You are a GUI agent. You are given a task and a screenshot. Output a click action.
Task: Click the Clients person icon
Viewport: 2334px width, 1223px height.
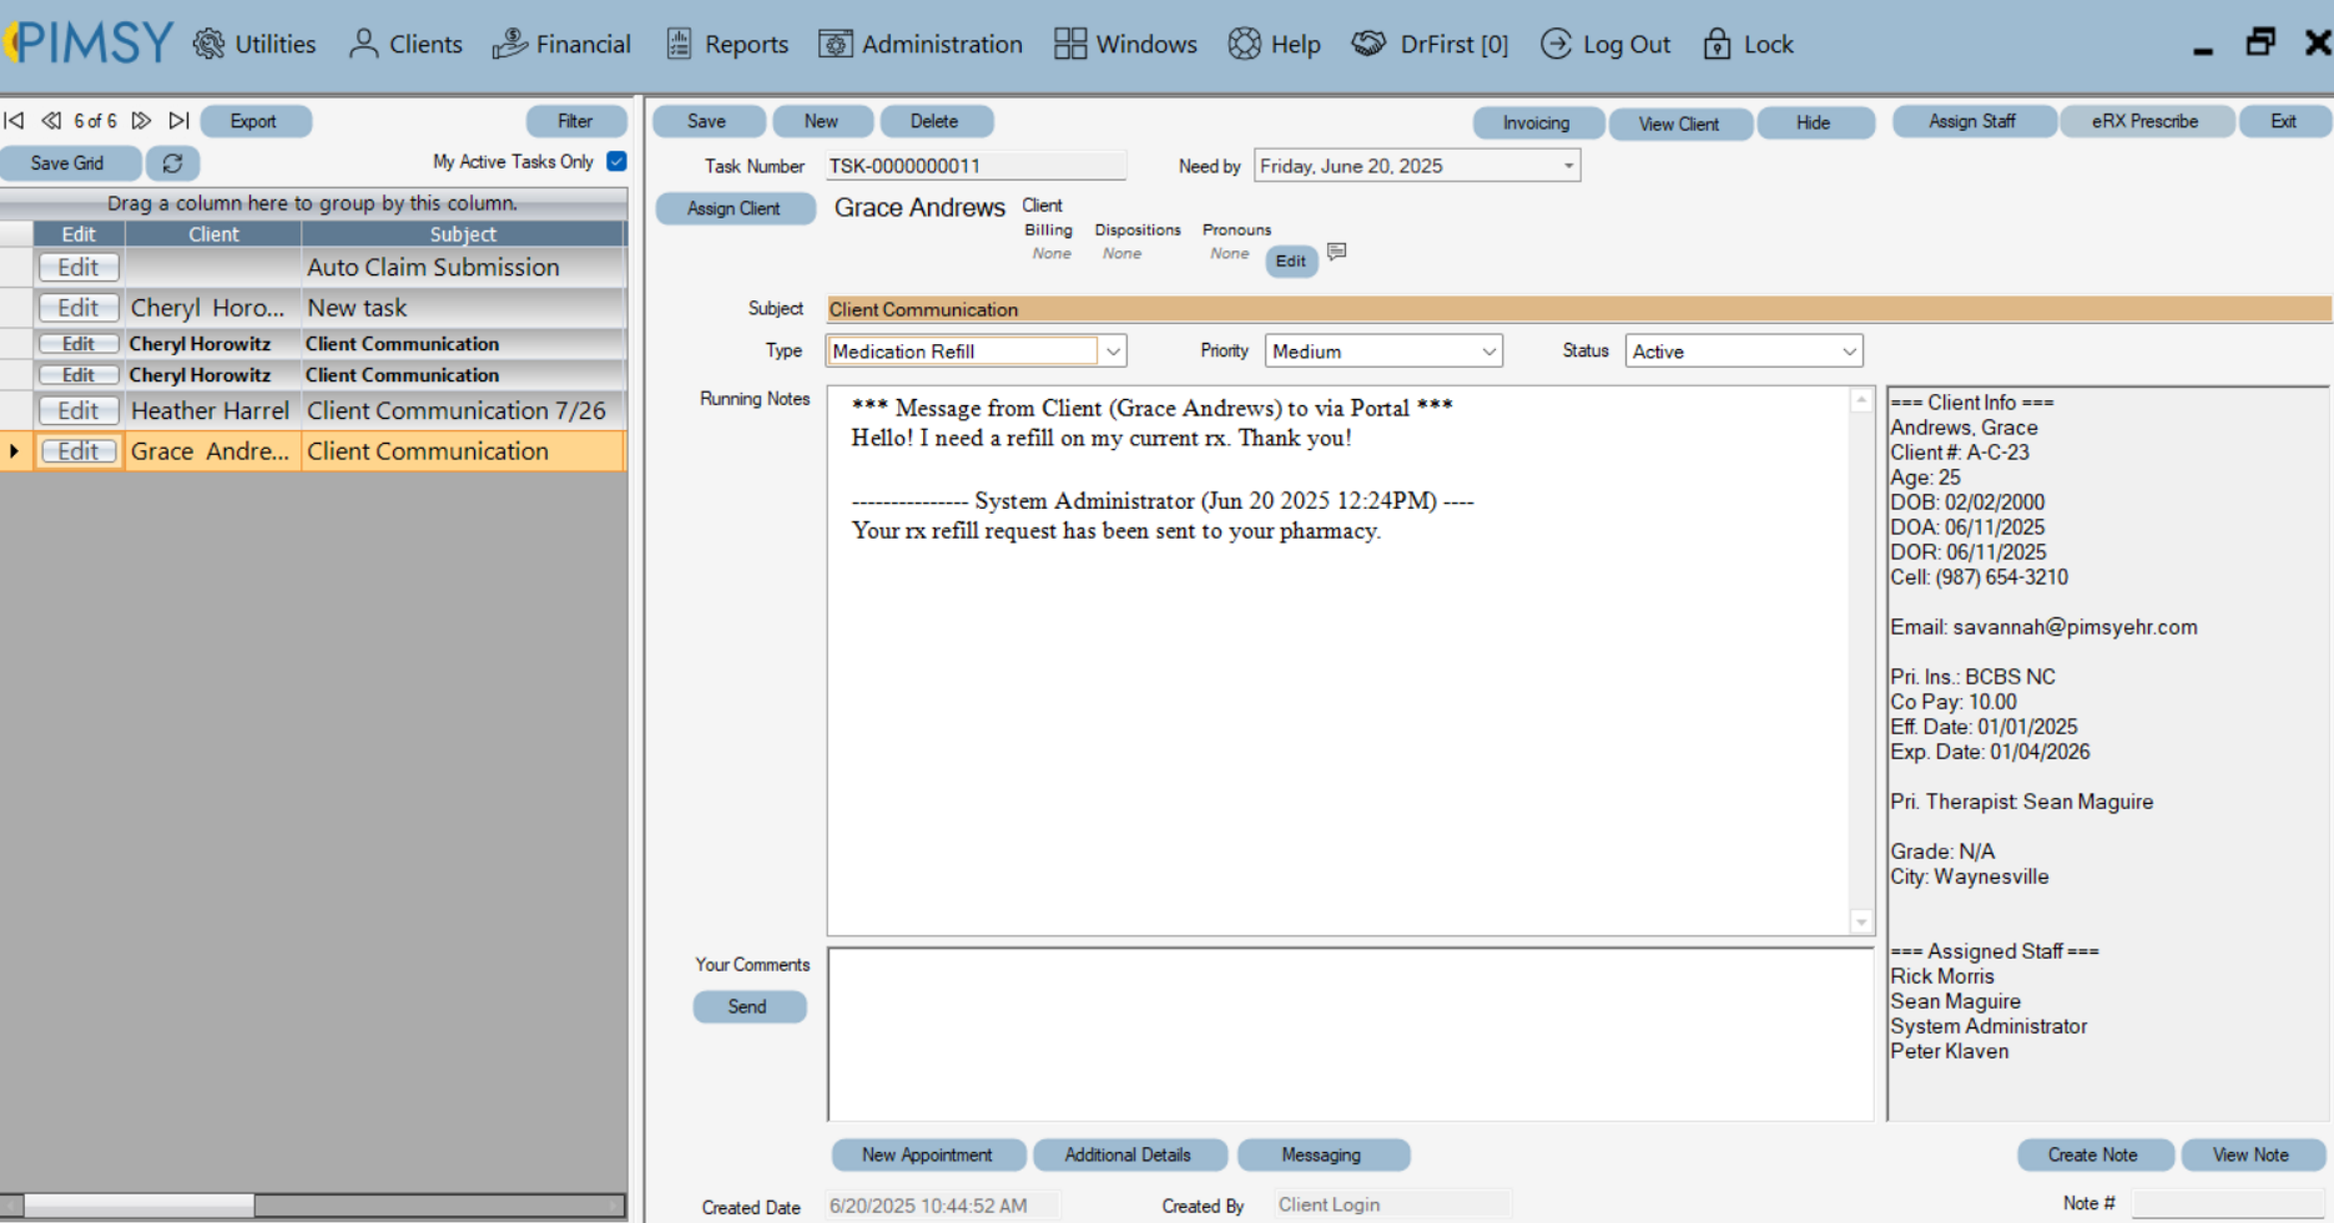362,43
